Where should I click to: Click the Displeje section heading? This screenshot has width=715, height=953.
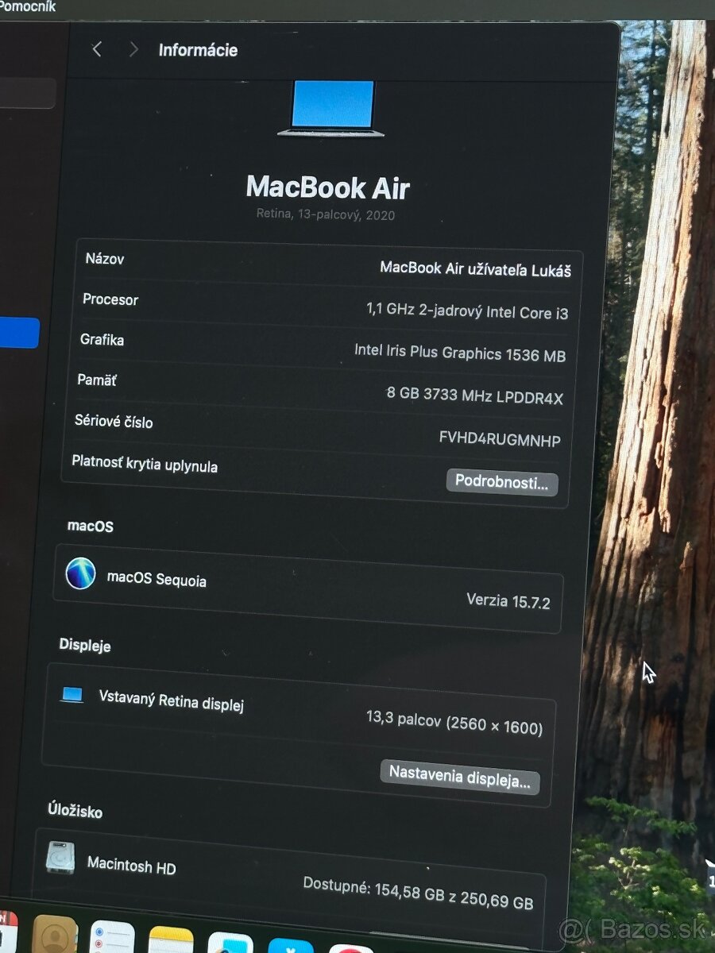click(x=85, y=645)
